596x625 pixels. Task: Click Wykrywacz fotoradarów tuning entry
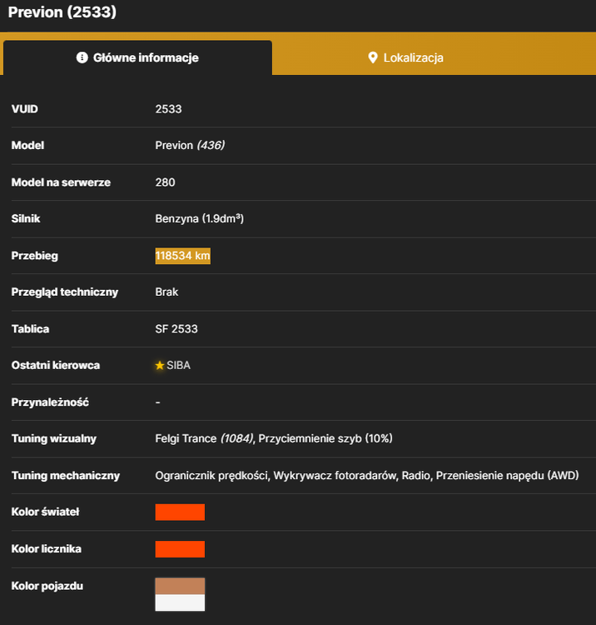pyautogui.click(x=335, y=476)
